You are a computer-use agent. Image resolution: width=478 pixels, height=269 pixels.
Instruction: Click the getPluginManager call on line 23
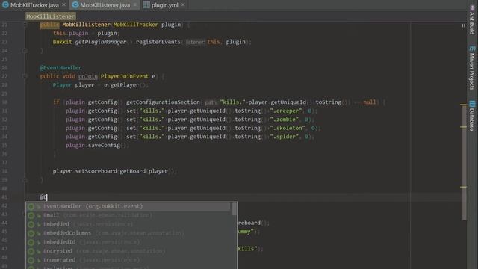coord(101,42)
